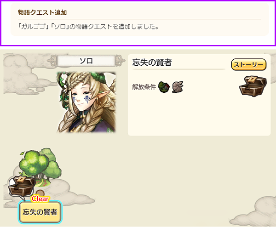This screenshot has height=227, width=276.
Task: Click the 物語クエスト追加 heading
Action: (42, 12)
